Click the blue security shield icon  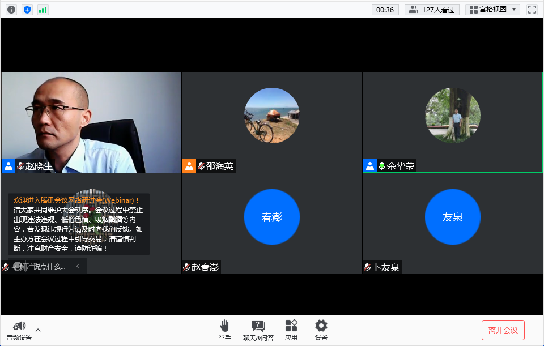click(x=27, y=10)
